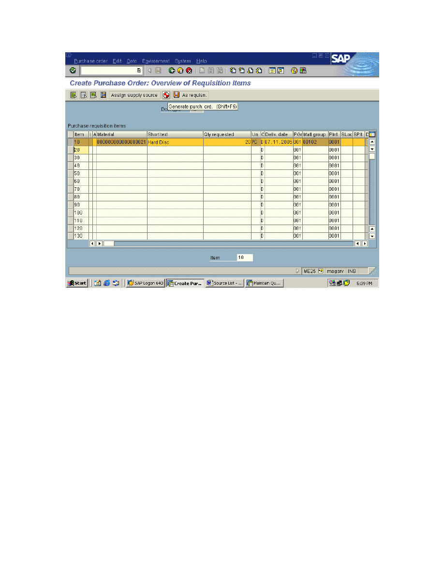The height and width of the screenshot is (575, 444).
Task: Click the table's horizontal scrollbar track
Action: click(x=232, y=243)
